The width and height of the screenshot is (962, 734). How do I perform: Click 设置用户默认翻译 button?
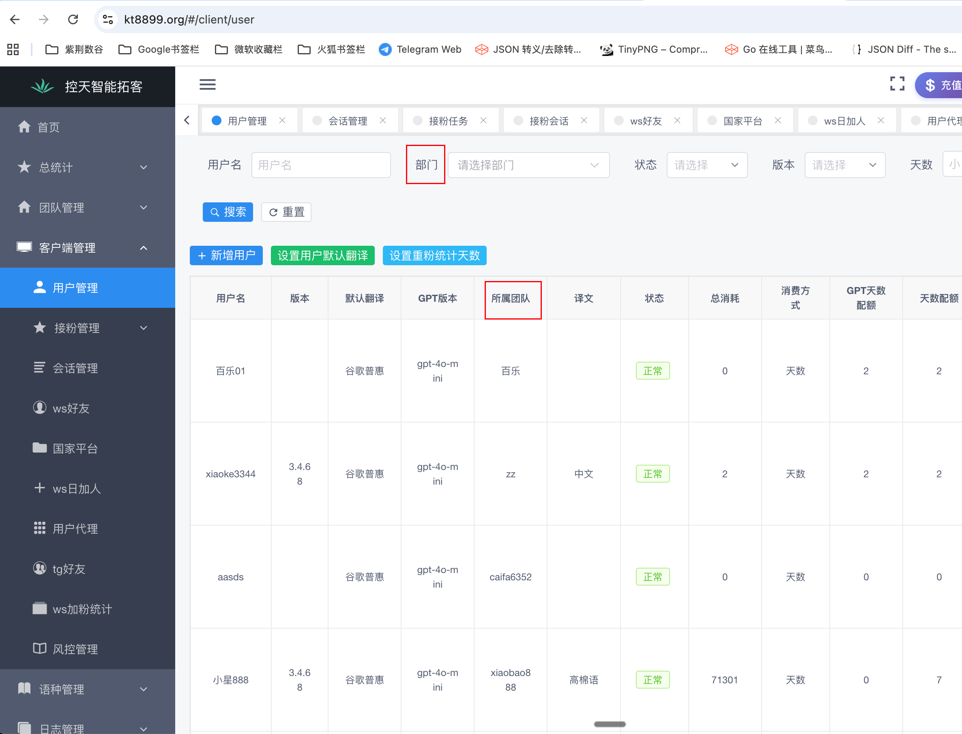point(322,255)
